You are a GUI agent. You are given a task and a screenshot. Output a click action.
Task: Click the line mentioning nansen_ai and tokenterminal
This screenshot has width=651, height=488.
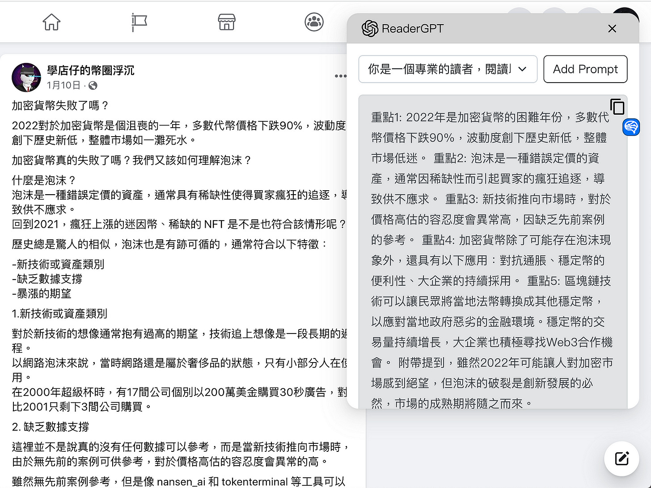[x=178, y=481]
